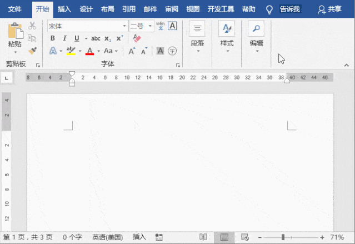Toggle character shading icon
The height and width of the screenshot is (244, 355).
coord(160,51)
